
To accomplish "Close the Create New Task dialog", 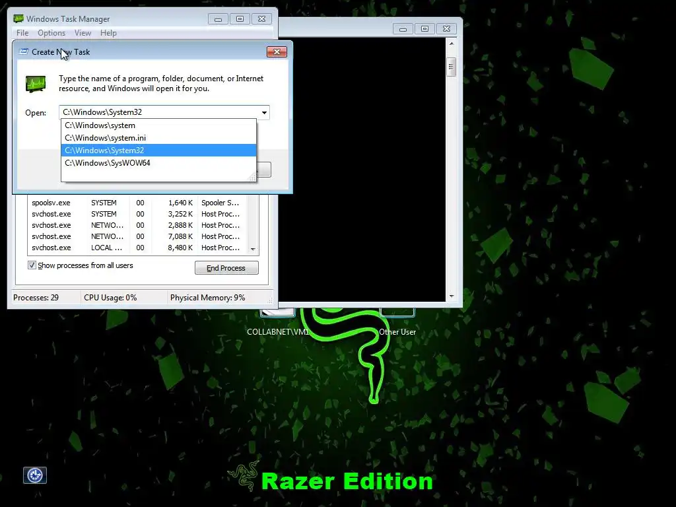I will 277,51.
